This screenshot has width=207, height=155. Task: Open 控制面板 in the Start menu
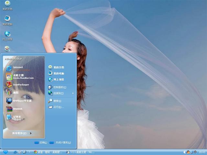[x=59, y=87]
